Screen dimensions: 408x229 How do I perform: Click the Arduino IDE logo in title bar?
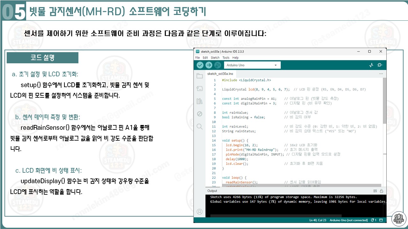(x=198, y=52)
